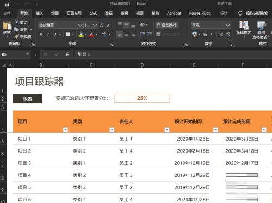The width and height of the screenshot is (272, 203).
Task: Open the Acrobat ribbon tab
Action: [x=174, y=13]
